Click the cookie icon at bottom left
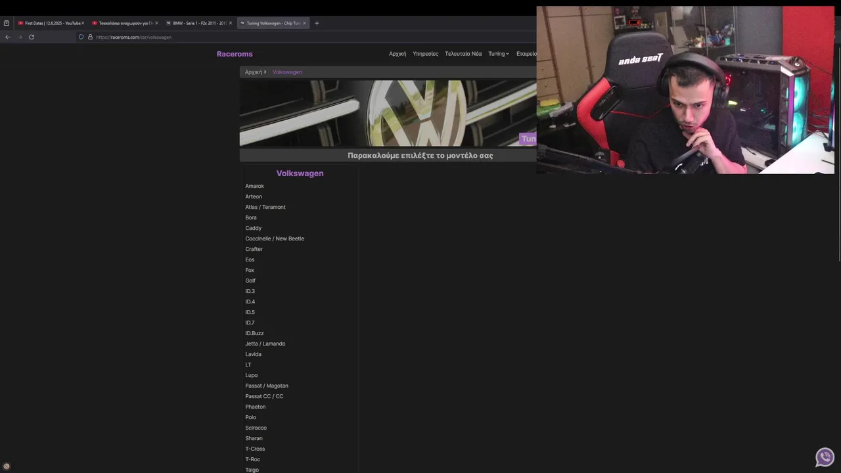Image resolution: width=841 pixels, height=473 pixels. tap(7, 466)
